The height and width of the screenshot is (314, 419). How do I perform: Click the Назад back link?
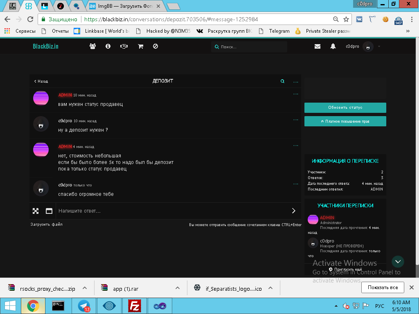pyautogui.click(x=41, y=81)
